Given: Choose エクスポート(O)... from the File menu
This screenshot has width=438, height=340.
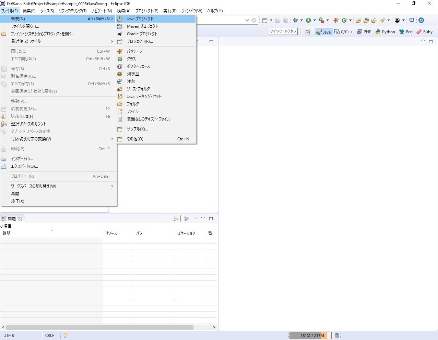Looking at the screenshot, I should coord(58,166).
